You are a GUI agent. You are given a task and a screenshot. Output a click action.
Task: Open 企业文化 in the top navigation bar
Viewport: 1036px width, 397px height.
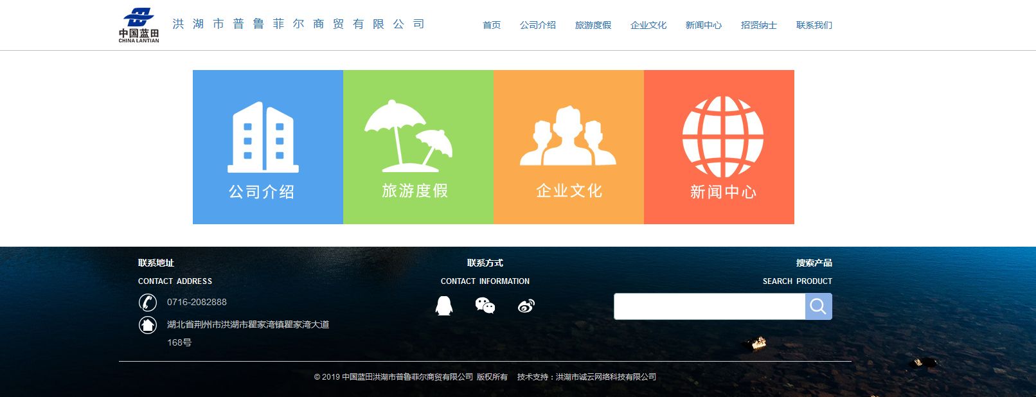pyautogui.click(x=648, y=25)
